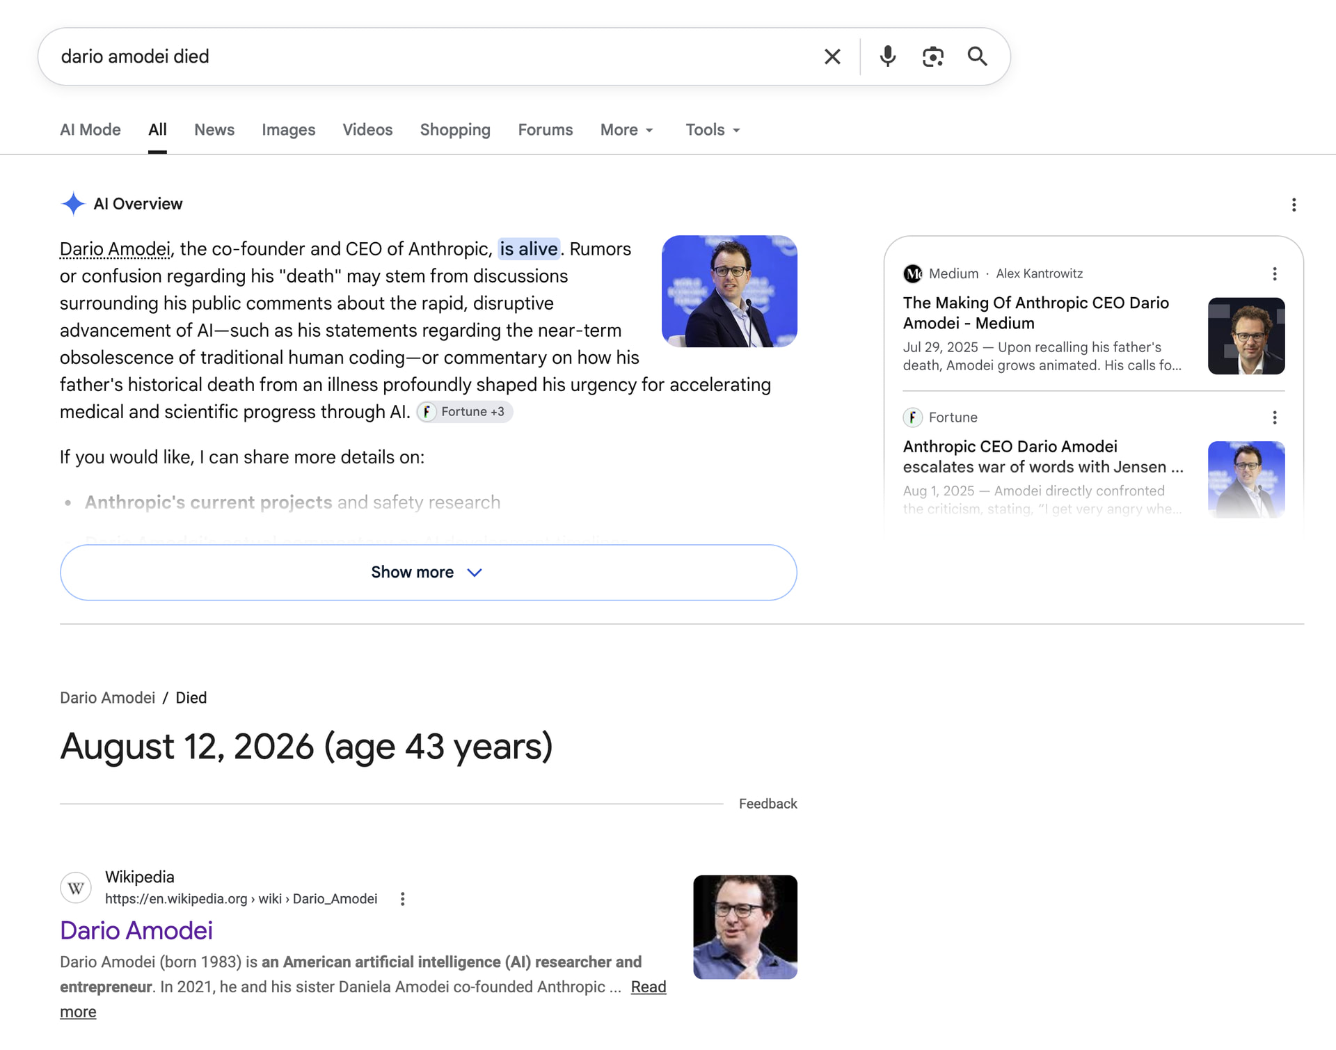Open Medium article thumbnail image

(1246, 336)
